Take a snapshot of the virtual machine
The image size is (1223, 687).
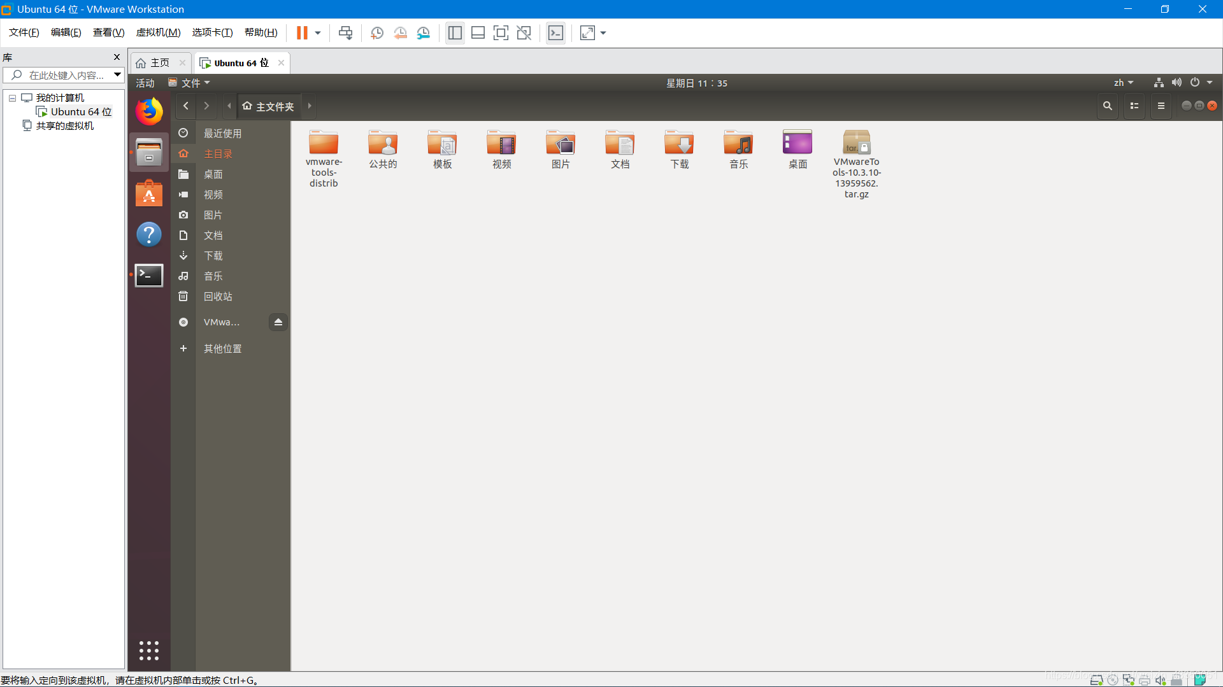(377, 33)
